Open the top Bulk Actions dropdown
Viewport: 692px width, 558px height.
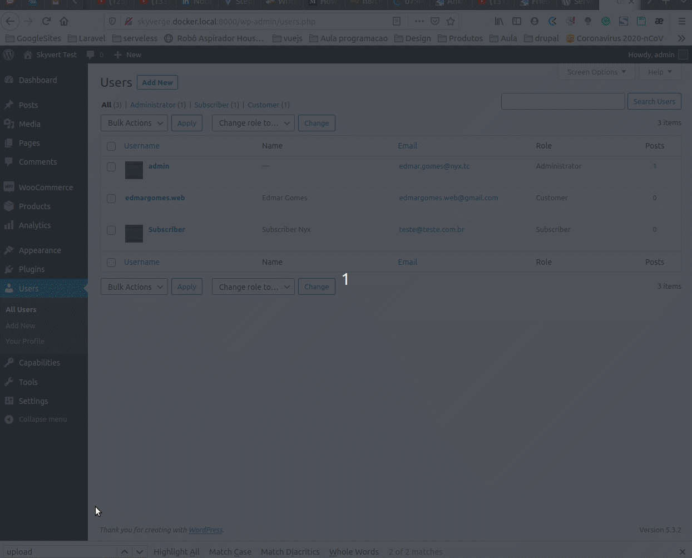coord(134,123)
